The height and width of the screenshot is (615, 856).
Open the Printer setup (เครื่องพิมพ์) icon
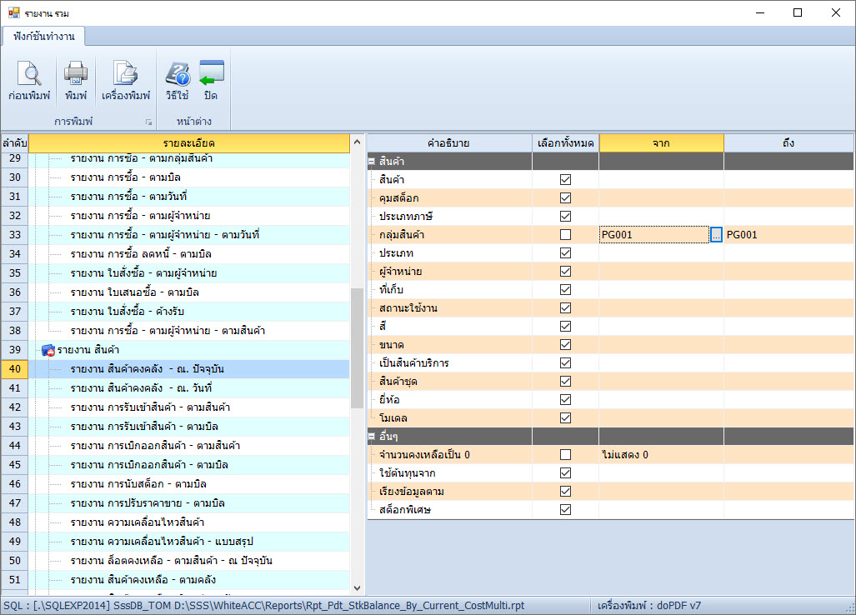coord(125,74)
